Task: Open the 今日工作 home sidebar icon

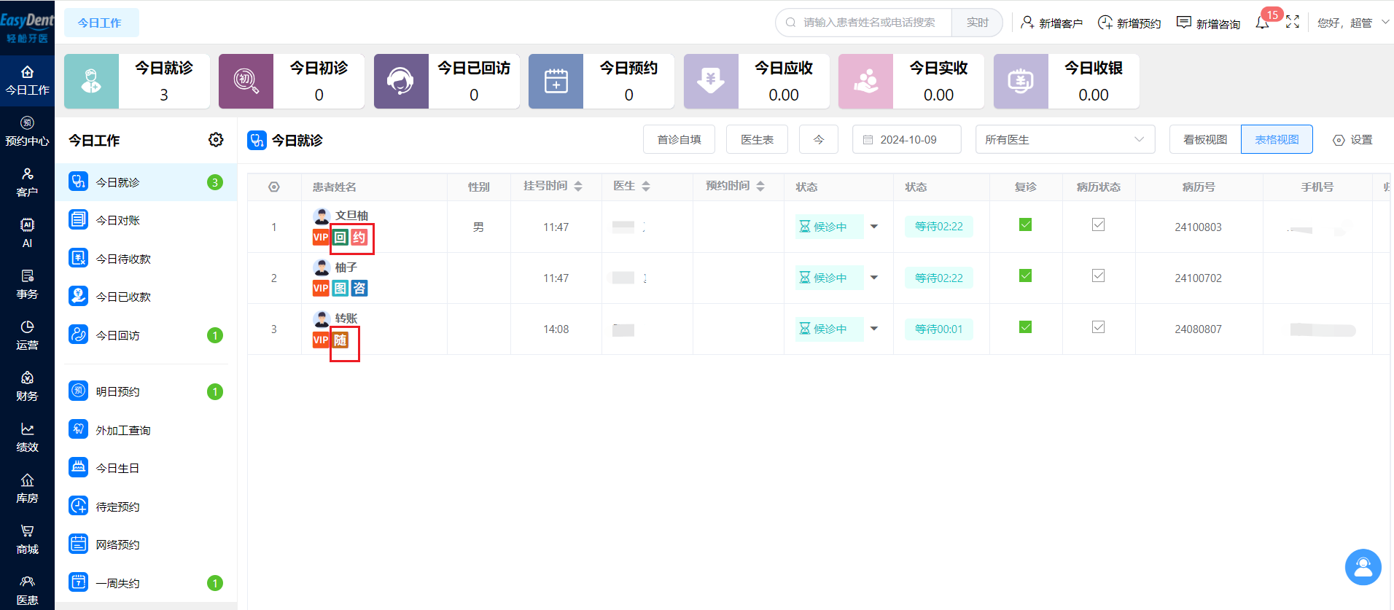Action: pyautogui.click(x=27, y=80)
